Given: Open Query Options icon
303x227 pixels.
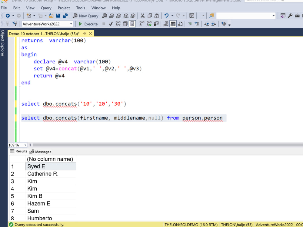Looking at the screenshot, I should (125, 24).
